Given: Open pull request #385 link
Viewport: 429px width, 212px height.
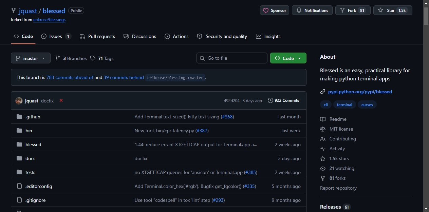Looking at the screenshot, I should pos(251,172).
